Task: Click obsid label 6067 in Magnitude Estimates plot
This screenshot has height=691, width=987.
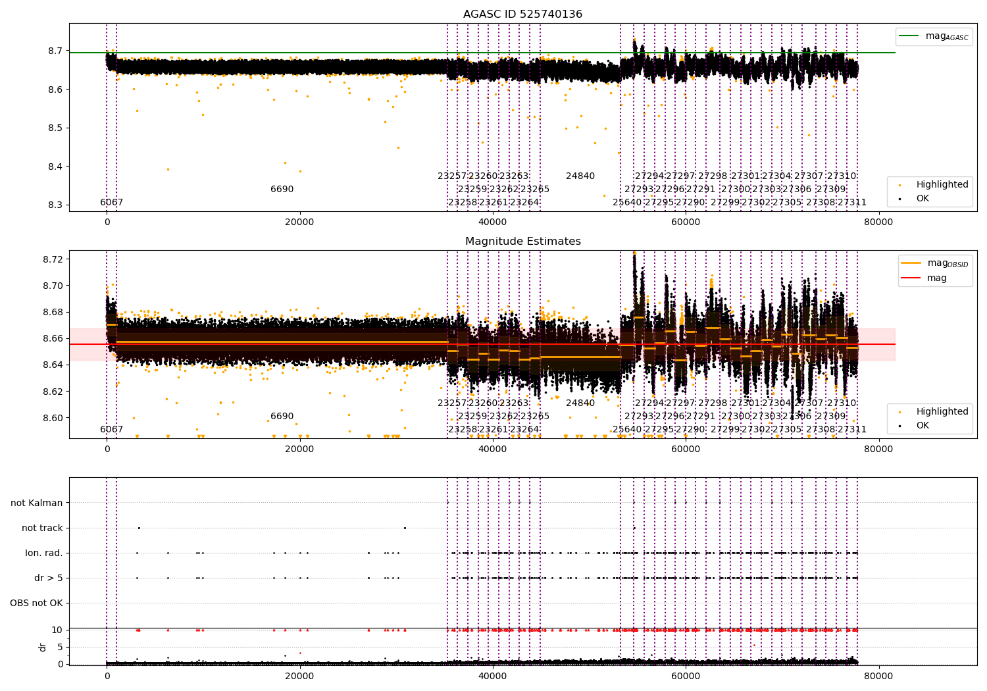Action: coord(111,429)
